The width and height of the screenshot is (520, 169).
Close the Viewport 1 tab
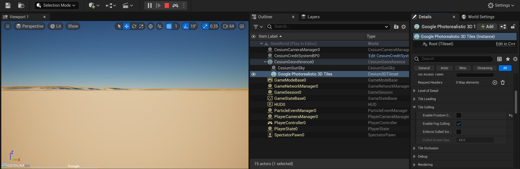coord(44,17)
